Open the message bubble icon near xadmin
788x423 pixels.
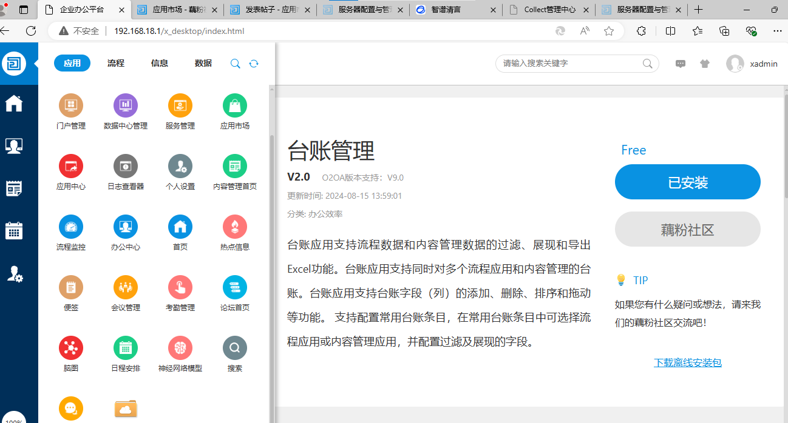681,64
